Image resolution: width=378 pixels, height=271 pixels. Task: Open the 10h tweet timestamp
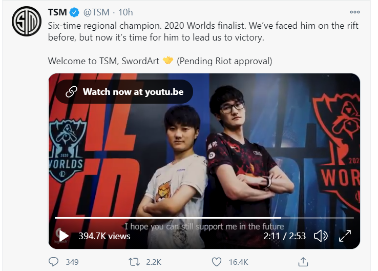[125, 12]
